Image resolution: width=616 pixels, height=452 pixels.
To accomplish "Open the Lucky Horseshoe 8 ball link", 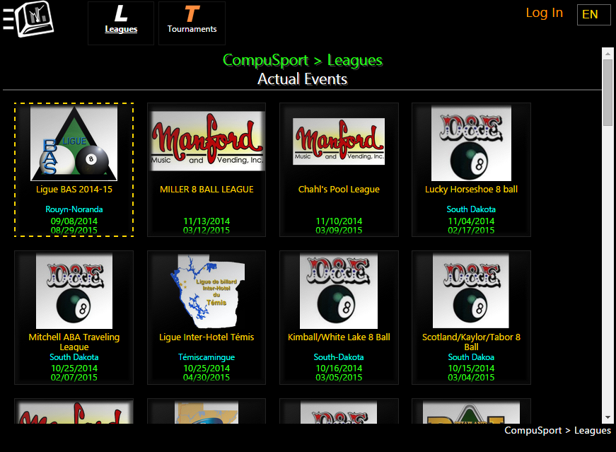I will coord(471,189).
